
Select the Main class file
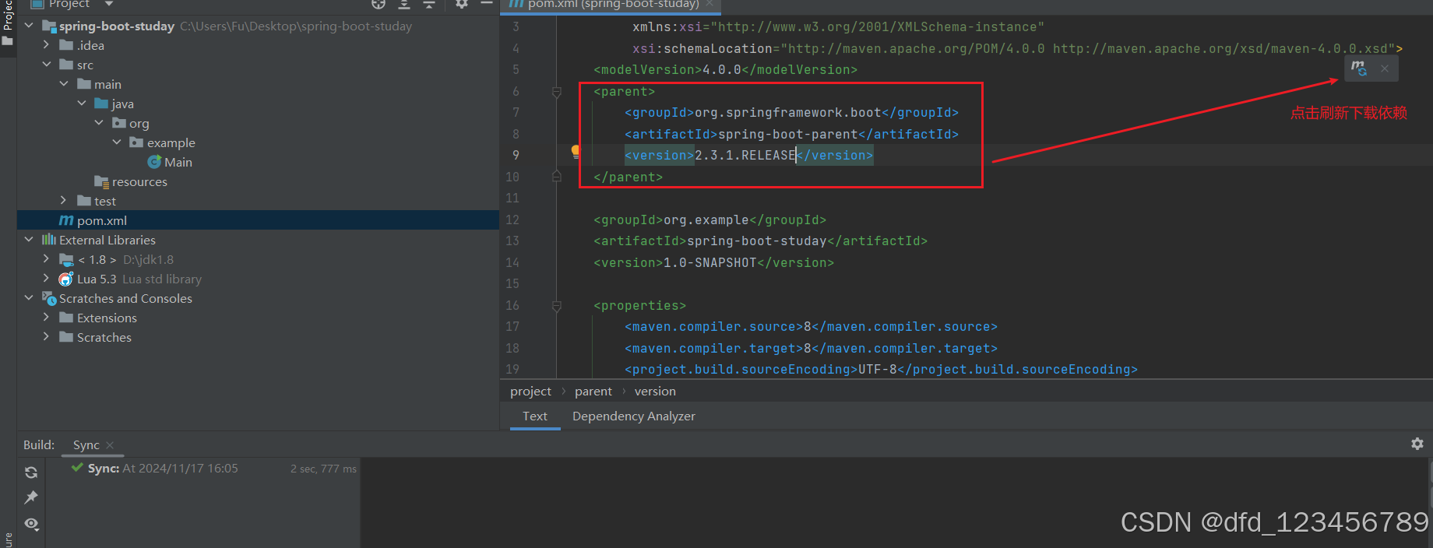[x=170, y=162]
